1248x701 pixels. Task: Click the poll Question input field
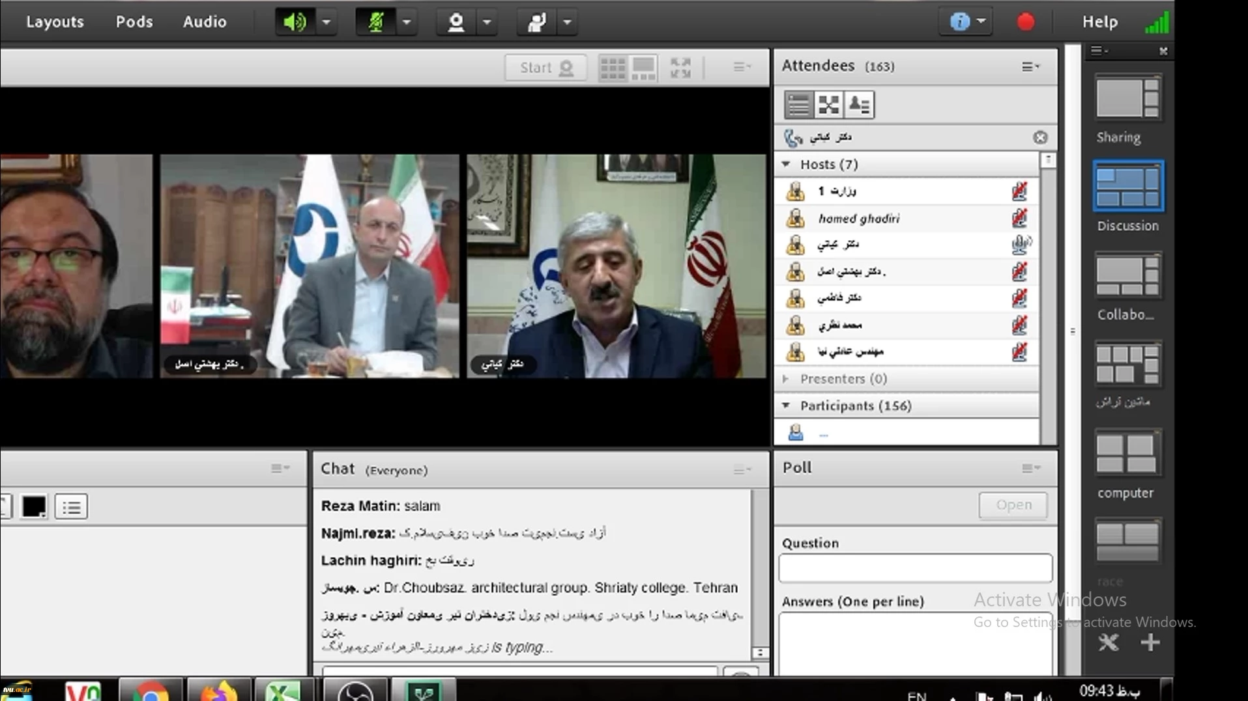pos(914,568)
